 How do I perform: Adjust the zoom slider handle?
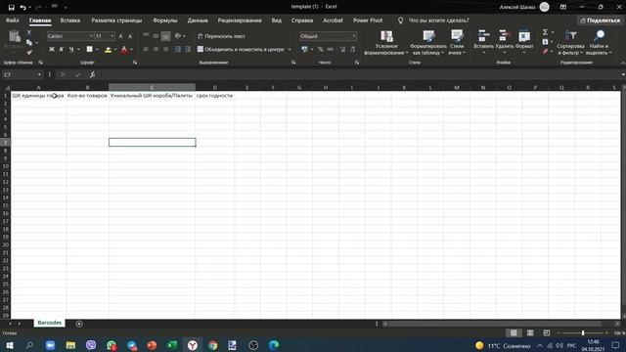coord(583,332)
